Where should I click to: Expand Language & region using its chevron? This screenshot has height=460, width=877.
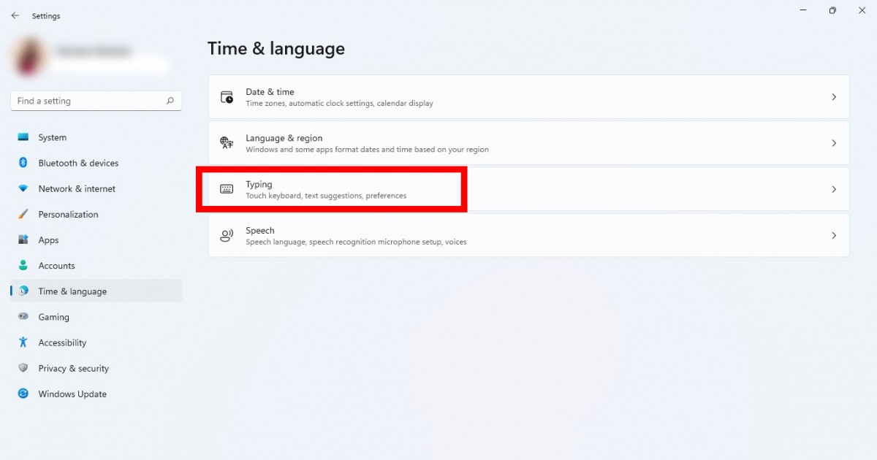pos(834,143)
